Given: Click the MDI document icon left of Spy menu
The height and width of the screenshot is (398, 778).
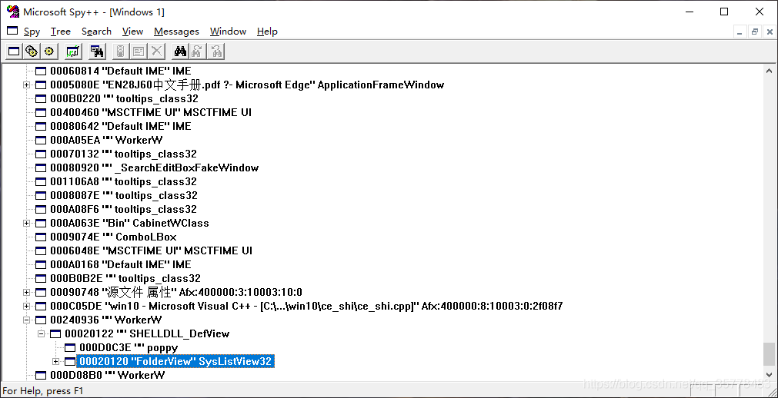Looking at the screenshot, I should 12,31.
